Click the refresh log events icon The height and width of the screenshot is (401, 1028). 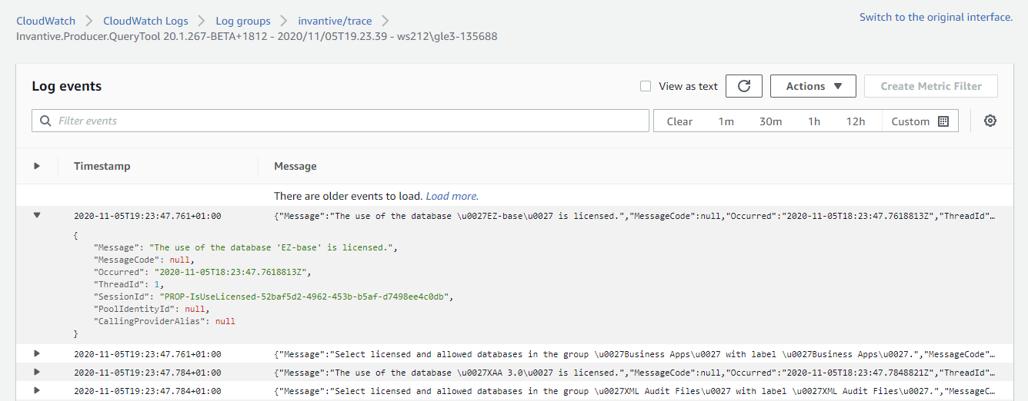point(744,86)
